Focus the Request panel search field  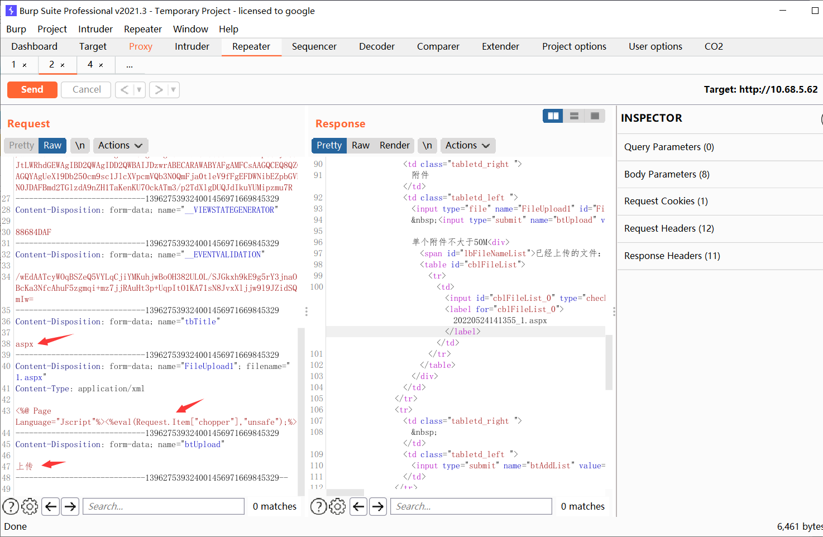coord(164,506)
